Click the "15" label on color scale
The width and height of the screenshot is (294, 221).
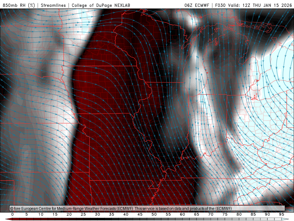[55, 214]
